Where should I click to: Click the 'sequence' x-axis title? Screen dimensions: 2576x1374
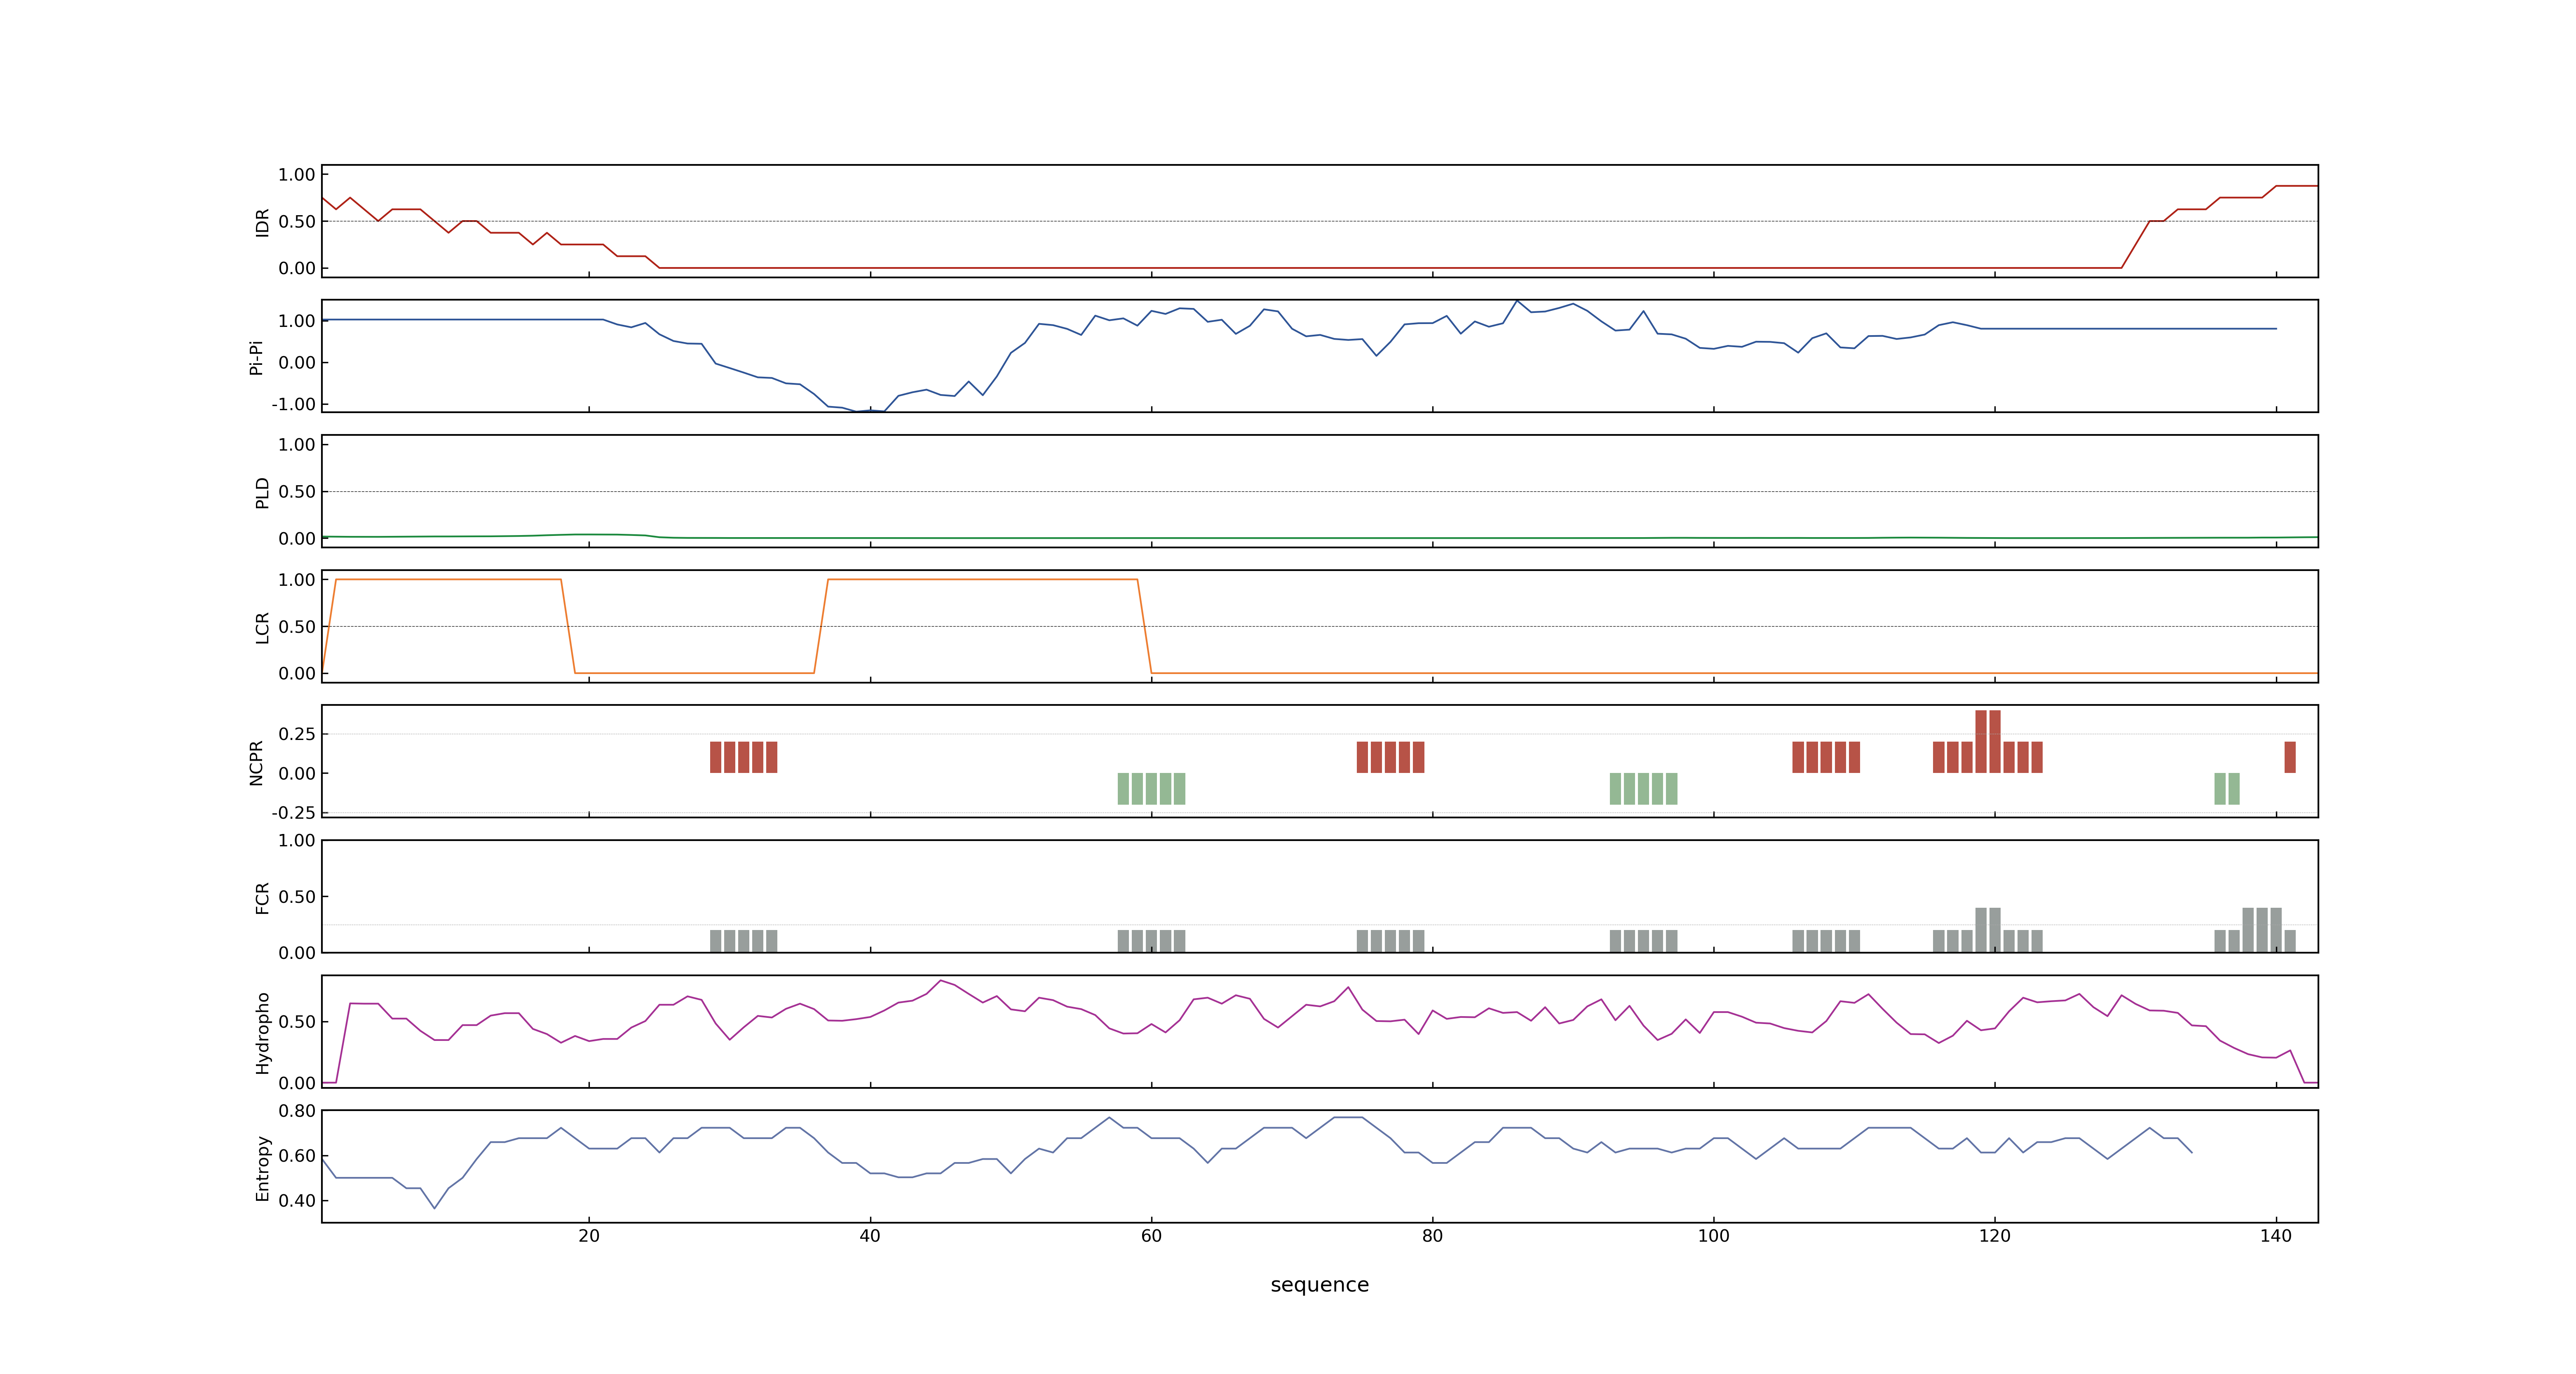click(1319, 1285)
